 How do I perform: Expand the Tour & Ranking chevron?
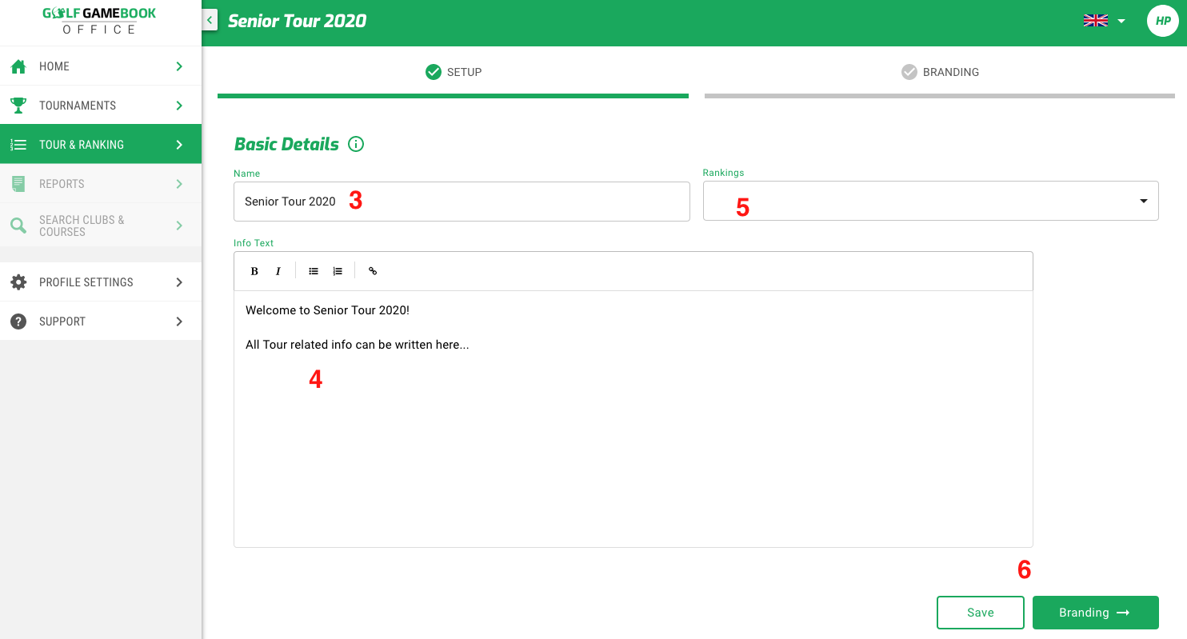tap(179, 145)
